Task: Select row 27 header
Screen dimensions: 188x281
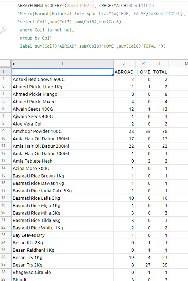Action: [x=4, y=264]
